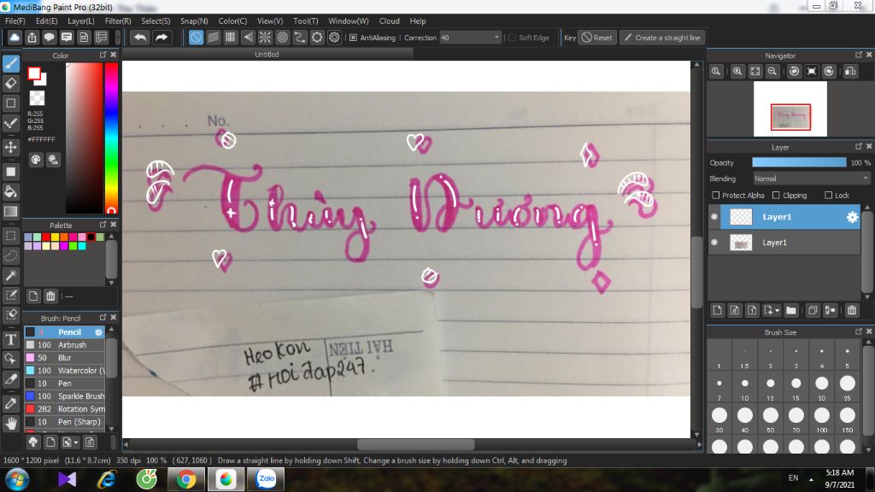
Task: Click the Reset button
Action: click(597, 38)
